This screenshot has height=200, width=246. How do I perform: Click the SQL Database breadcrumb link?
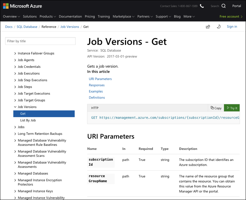[x=27, y=27]
